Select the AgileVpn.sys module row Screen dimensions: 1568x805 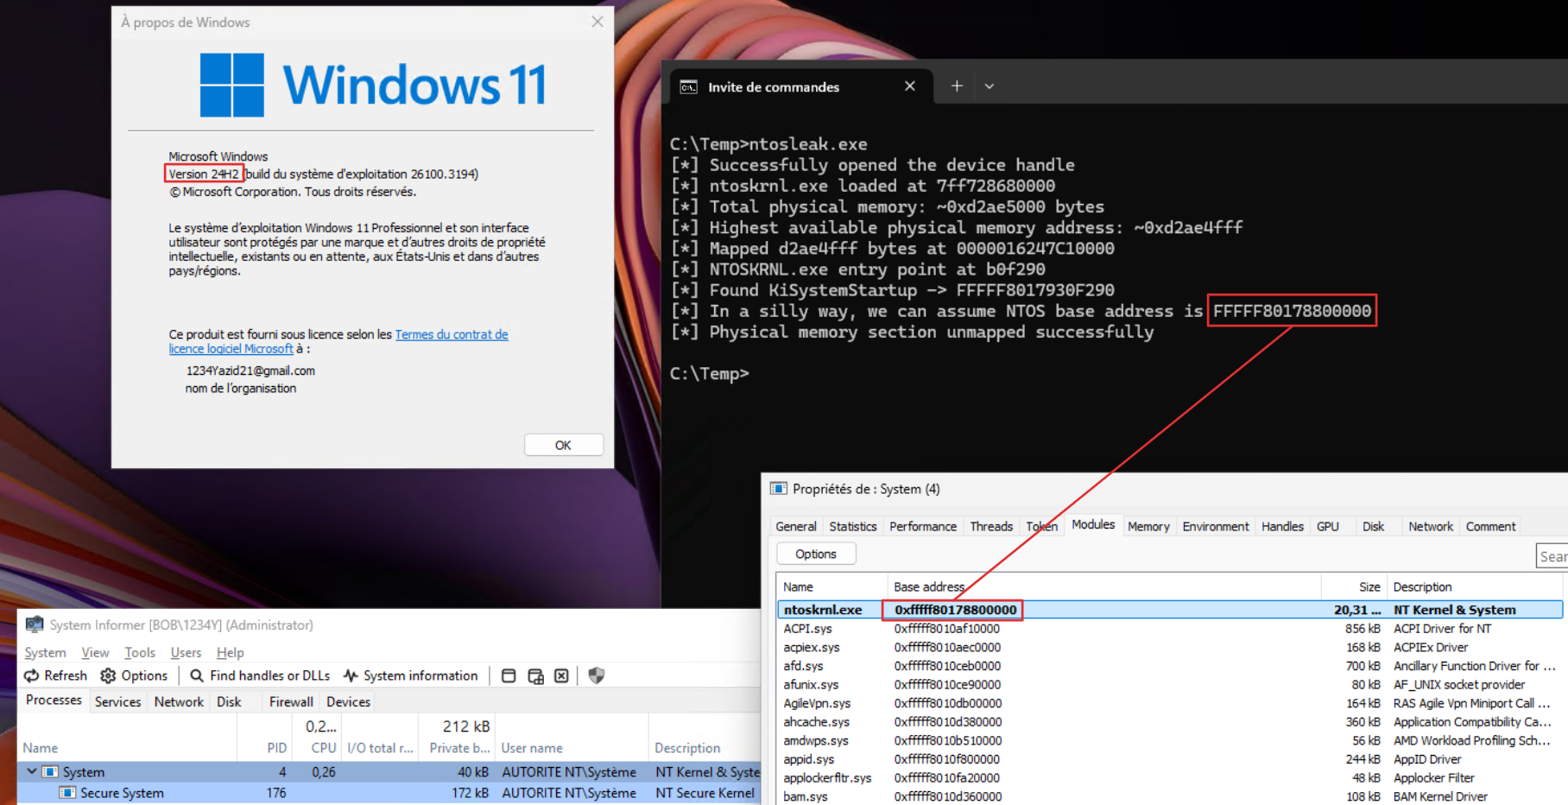pyautogui.click(x=1170, y=703)
